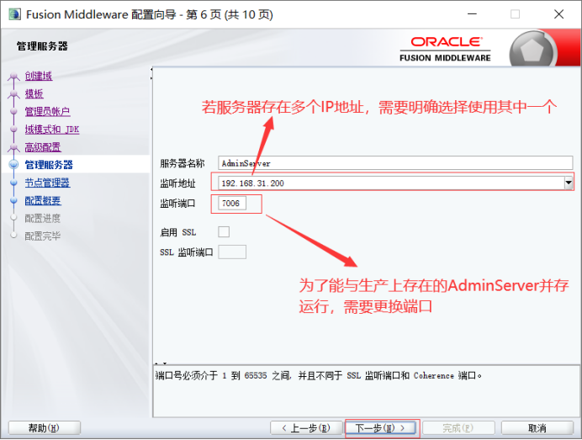Screen dimensions: 582x440
Task: Jump to 节点管理器 step
Action: 47,183
